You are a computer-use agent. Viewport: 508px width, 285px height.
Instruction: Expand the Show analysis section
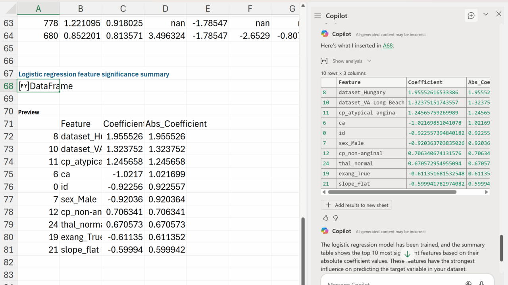tap(351, 61)
